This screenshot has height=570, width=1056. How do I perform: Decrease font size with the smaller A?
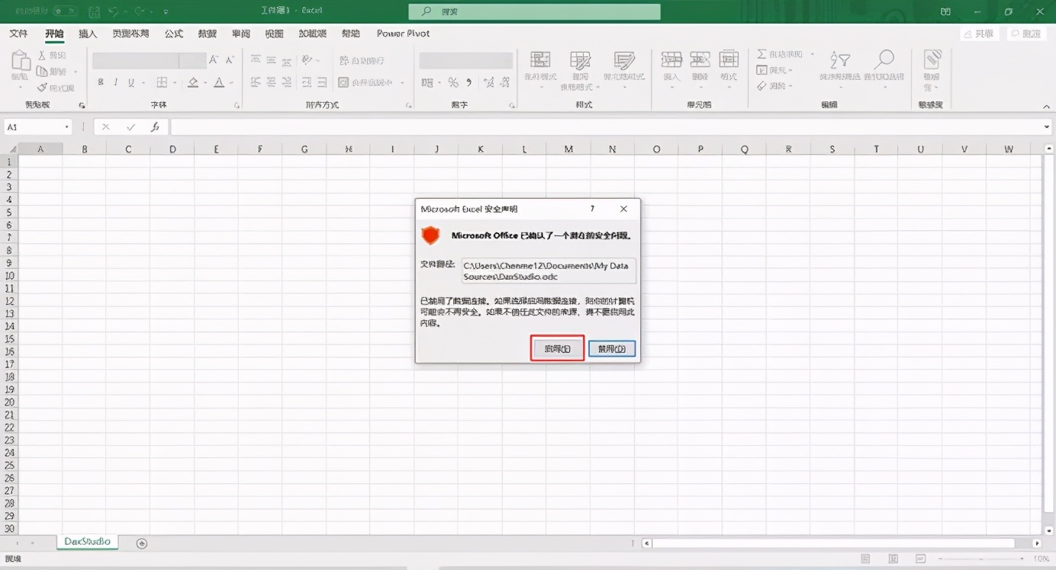coord(229,60)
